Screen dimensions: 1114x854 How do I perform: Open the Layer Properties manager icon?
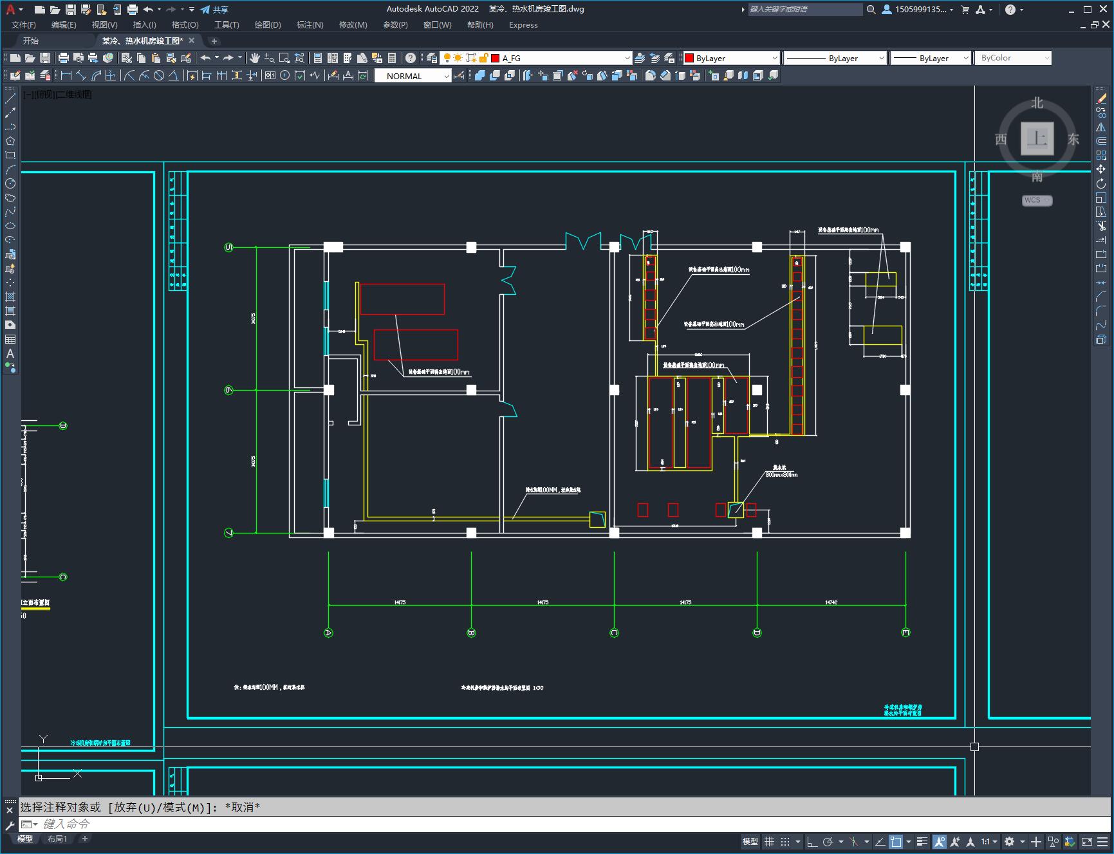[432, 58]
